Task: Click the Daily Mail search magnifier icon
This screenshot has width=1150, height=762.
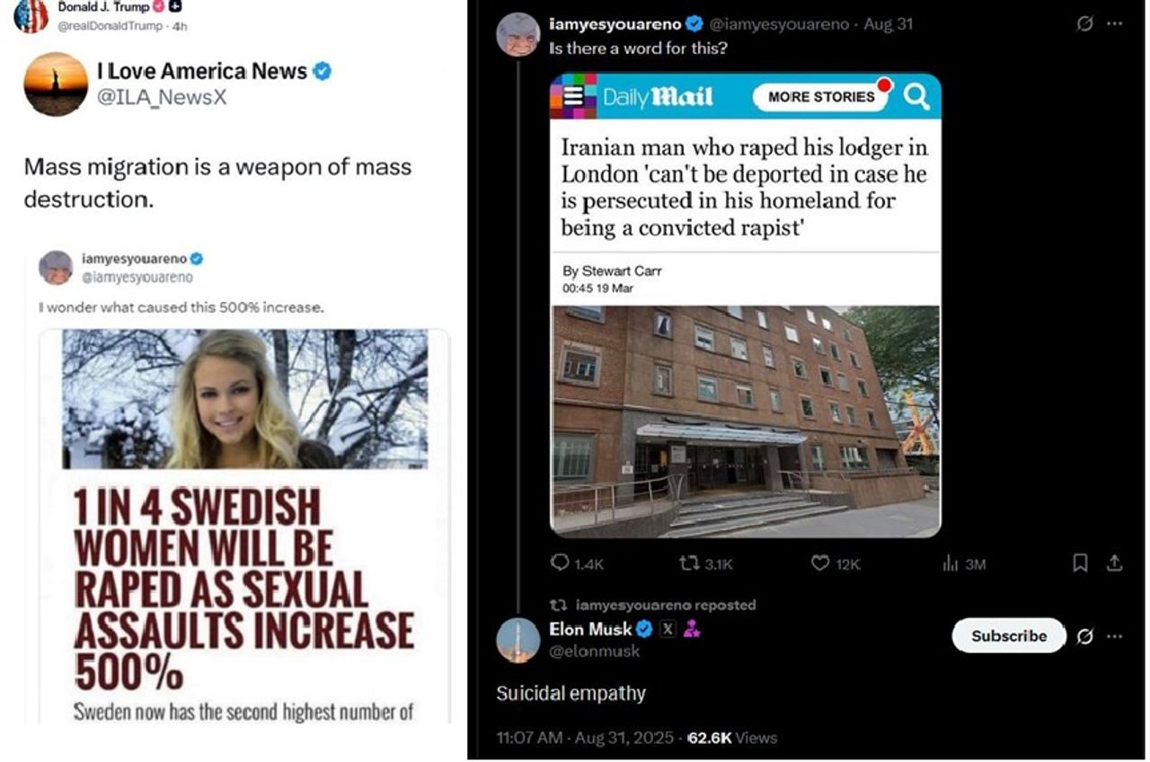Action: [x=916, y=96]
